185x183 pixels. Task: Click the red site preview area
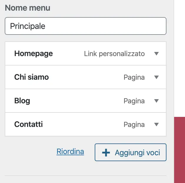click(x=180, y=149)
